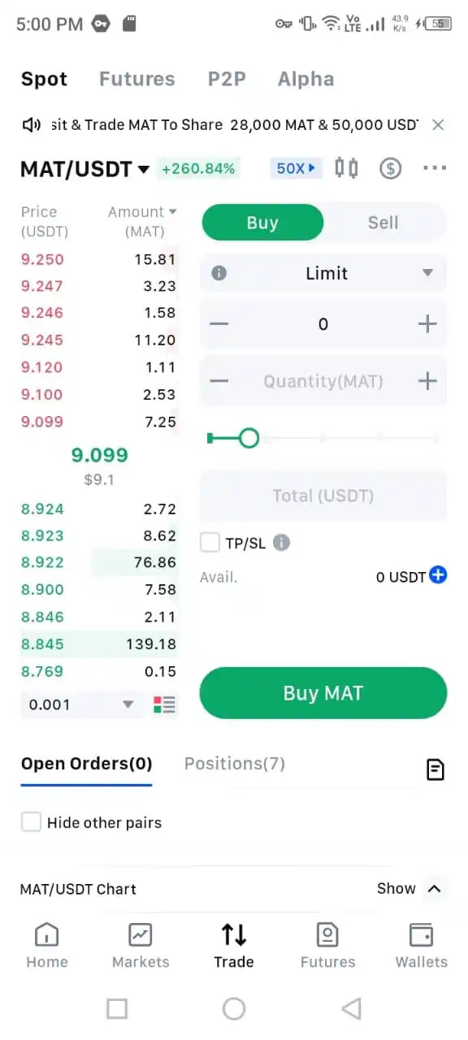Screen dimensions: 468x1040
Task: Select the 50X leverage button
Action: [296, 168]
